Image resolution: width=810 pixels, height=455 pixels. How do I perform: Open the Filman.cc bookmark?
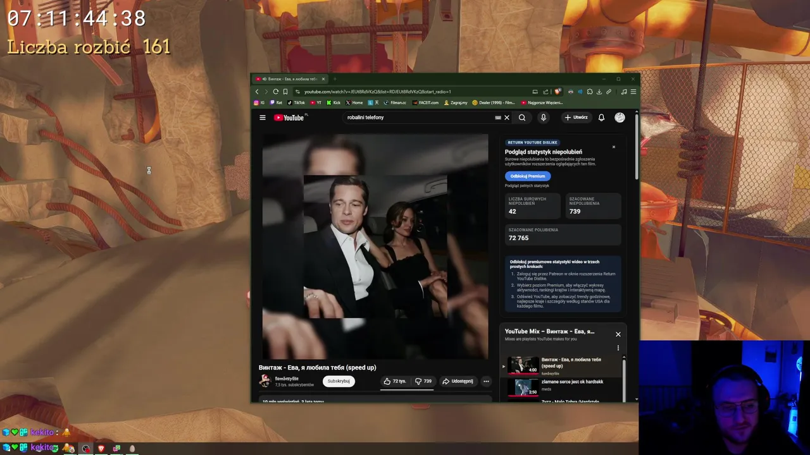tap(395, 102)
